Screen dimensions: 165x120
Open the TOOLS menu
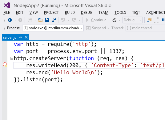coord(120,13)
